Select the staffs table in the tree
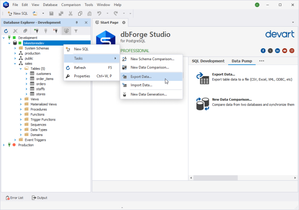Viewport: 299px width, 210px height. [x=40, y=89]
